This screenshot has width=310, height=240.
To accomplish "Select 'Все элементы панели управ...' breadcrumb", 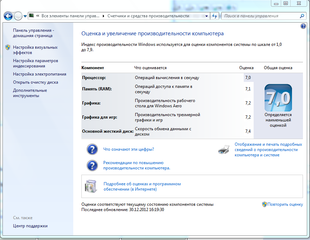I will [70, 16].
